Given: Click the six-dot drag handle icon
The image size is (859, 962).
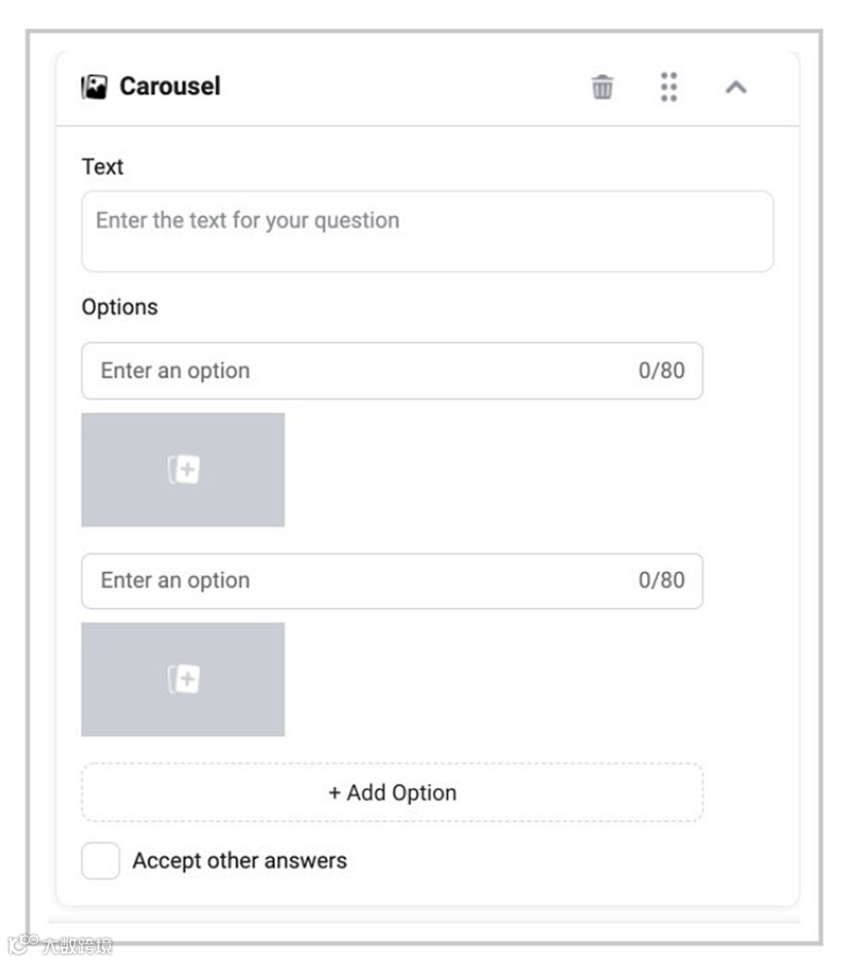Looking at the screenshot, I should click(669, 87).
